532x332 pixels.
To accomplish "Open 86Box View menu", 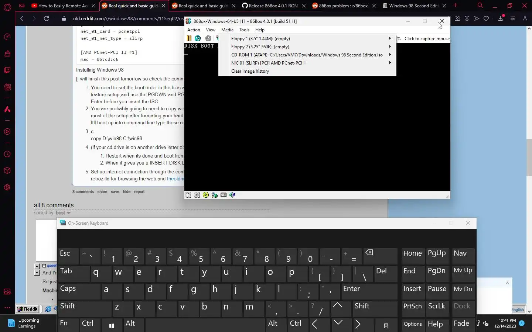I will [x=211, y=30].
